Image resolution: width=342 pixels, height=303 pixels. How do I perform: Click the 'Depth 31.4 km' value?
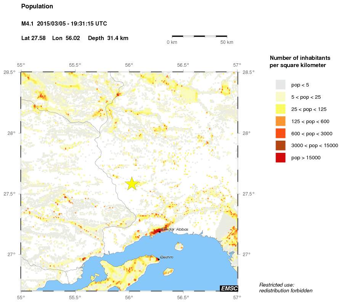108,38
